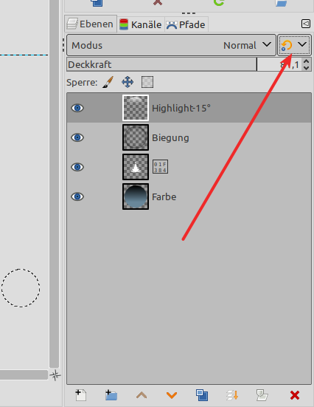Select the Farbe layer thumbnail
This screenshot has width=314, height=407.
136,196
